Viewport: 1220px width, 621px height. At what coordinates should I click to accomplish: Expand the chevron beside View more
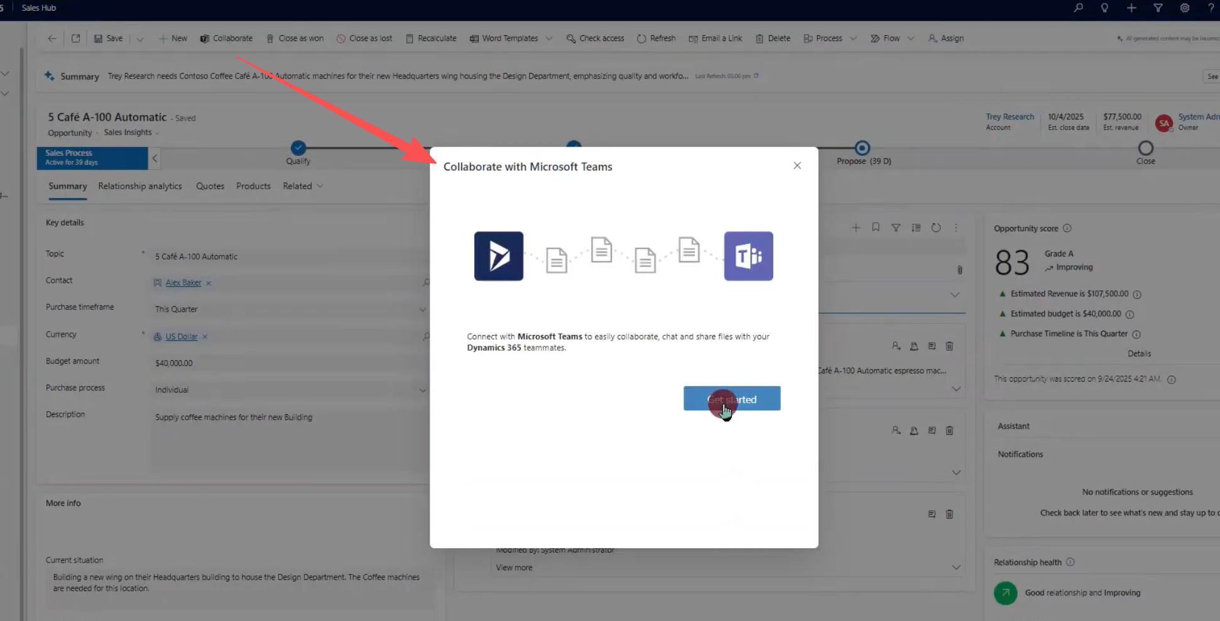[x=956, y=568]
